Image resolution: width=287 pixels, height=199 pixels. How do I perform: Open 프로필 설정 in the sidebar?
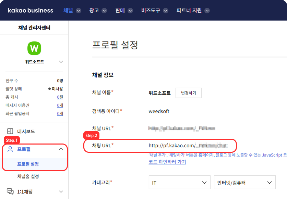tap(28, 164)
